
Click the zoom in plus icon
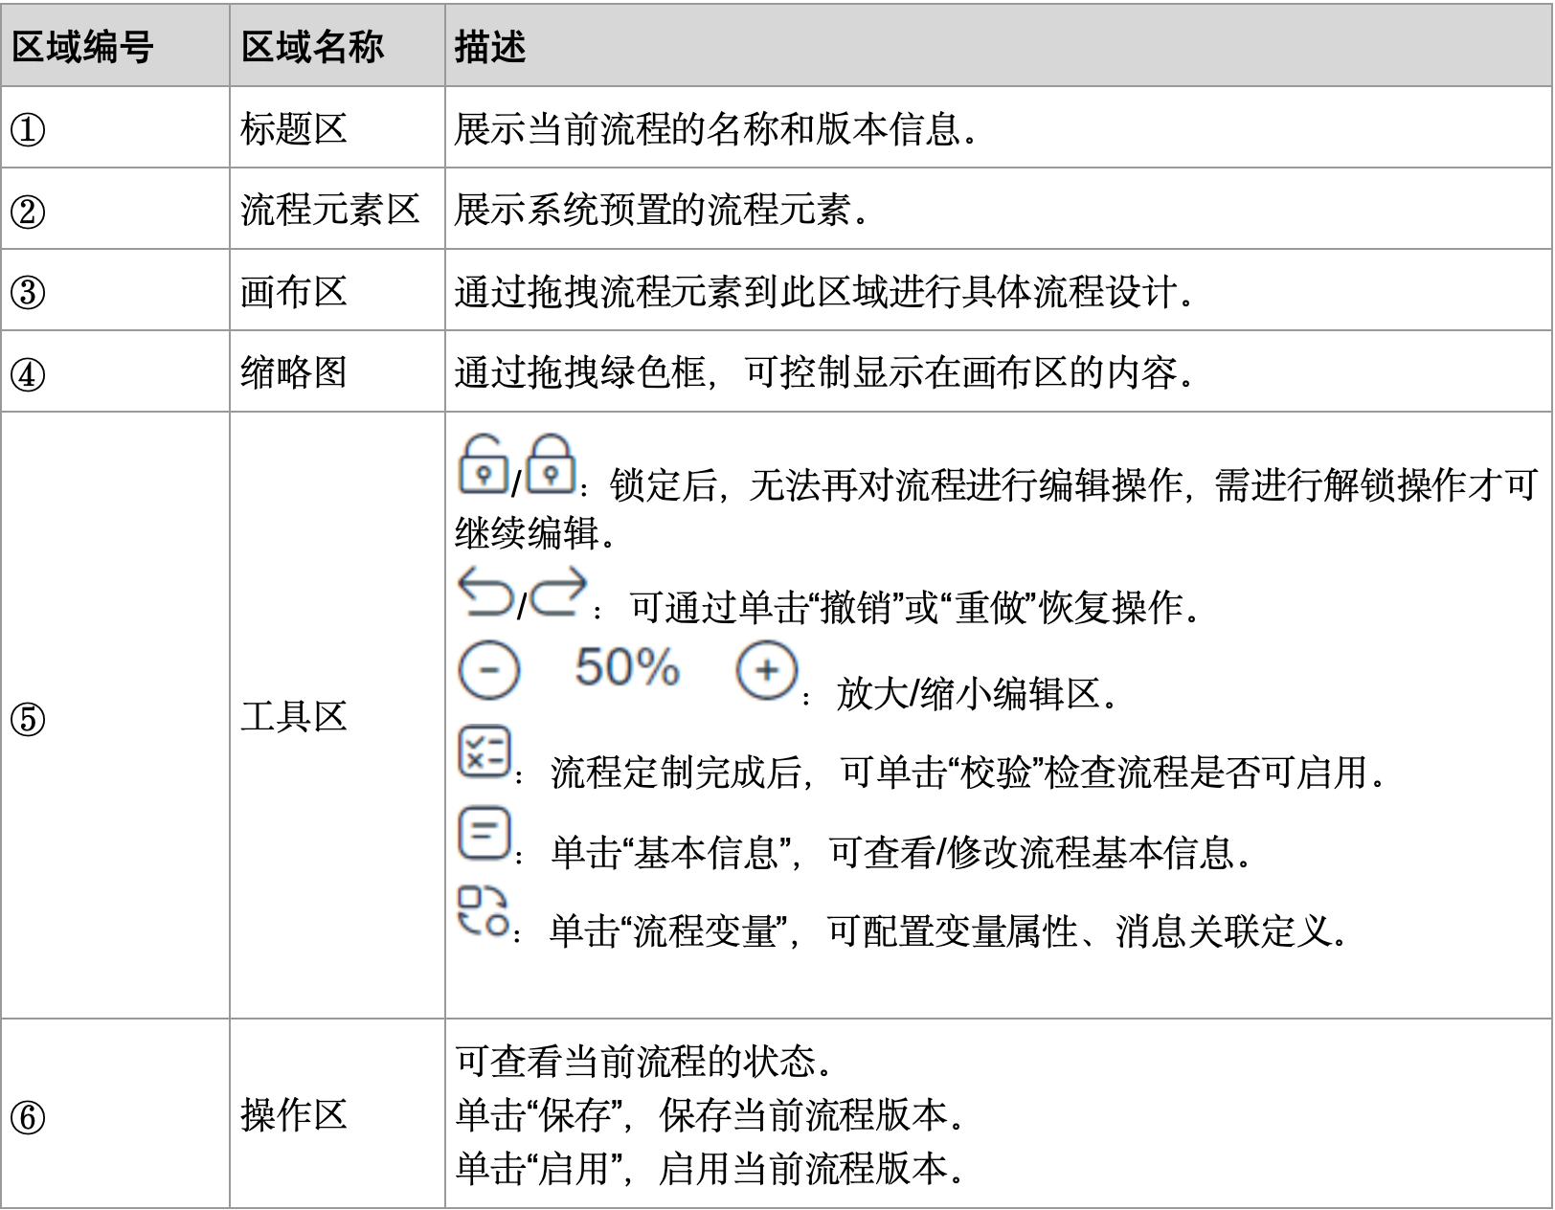(x=767, y=669)
